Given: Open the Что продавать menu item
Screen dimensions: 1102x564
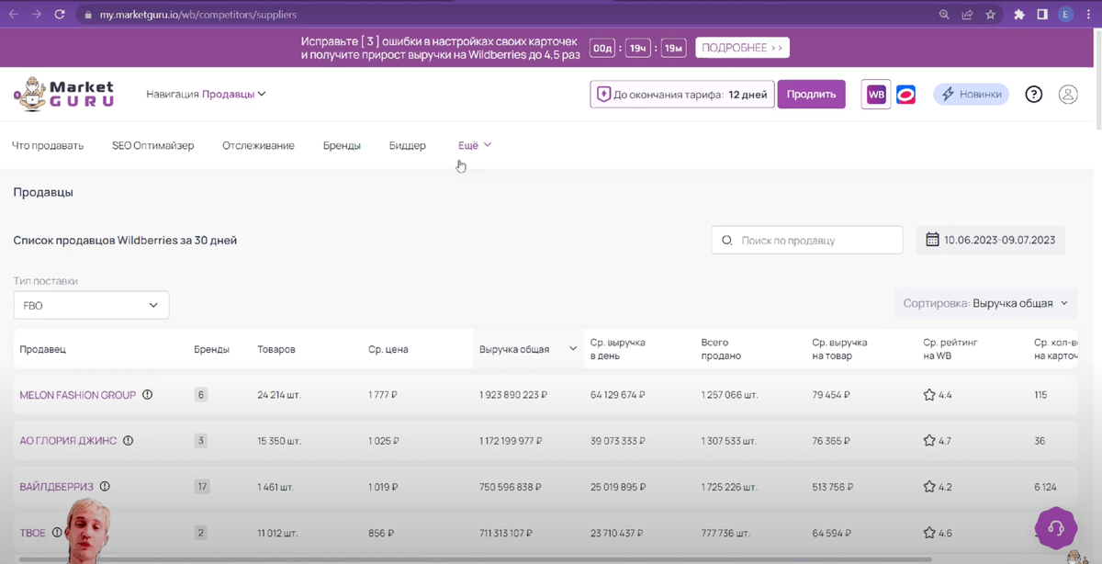Looking at the screenshot, I should tap(48, 145).
